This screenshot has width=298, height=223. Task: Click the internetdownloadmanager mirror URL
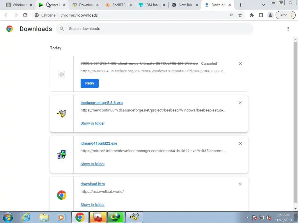(153, 151)
